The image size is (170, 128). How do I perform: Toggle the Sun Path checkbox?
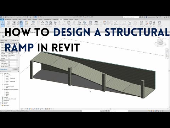(x=9, y=59)
